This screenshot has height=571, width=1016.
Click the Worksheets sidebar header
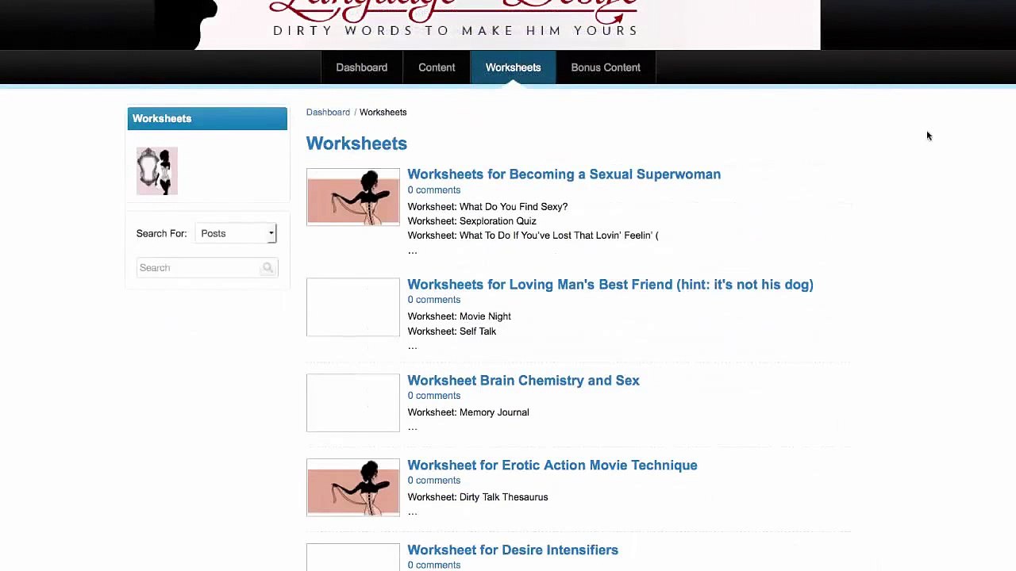[207, 118]
